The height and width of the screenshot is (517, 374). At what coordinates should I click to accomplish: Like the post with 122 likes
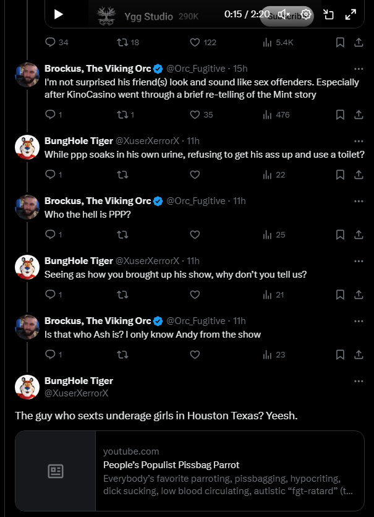[x=195, y=43]
